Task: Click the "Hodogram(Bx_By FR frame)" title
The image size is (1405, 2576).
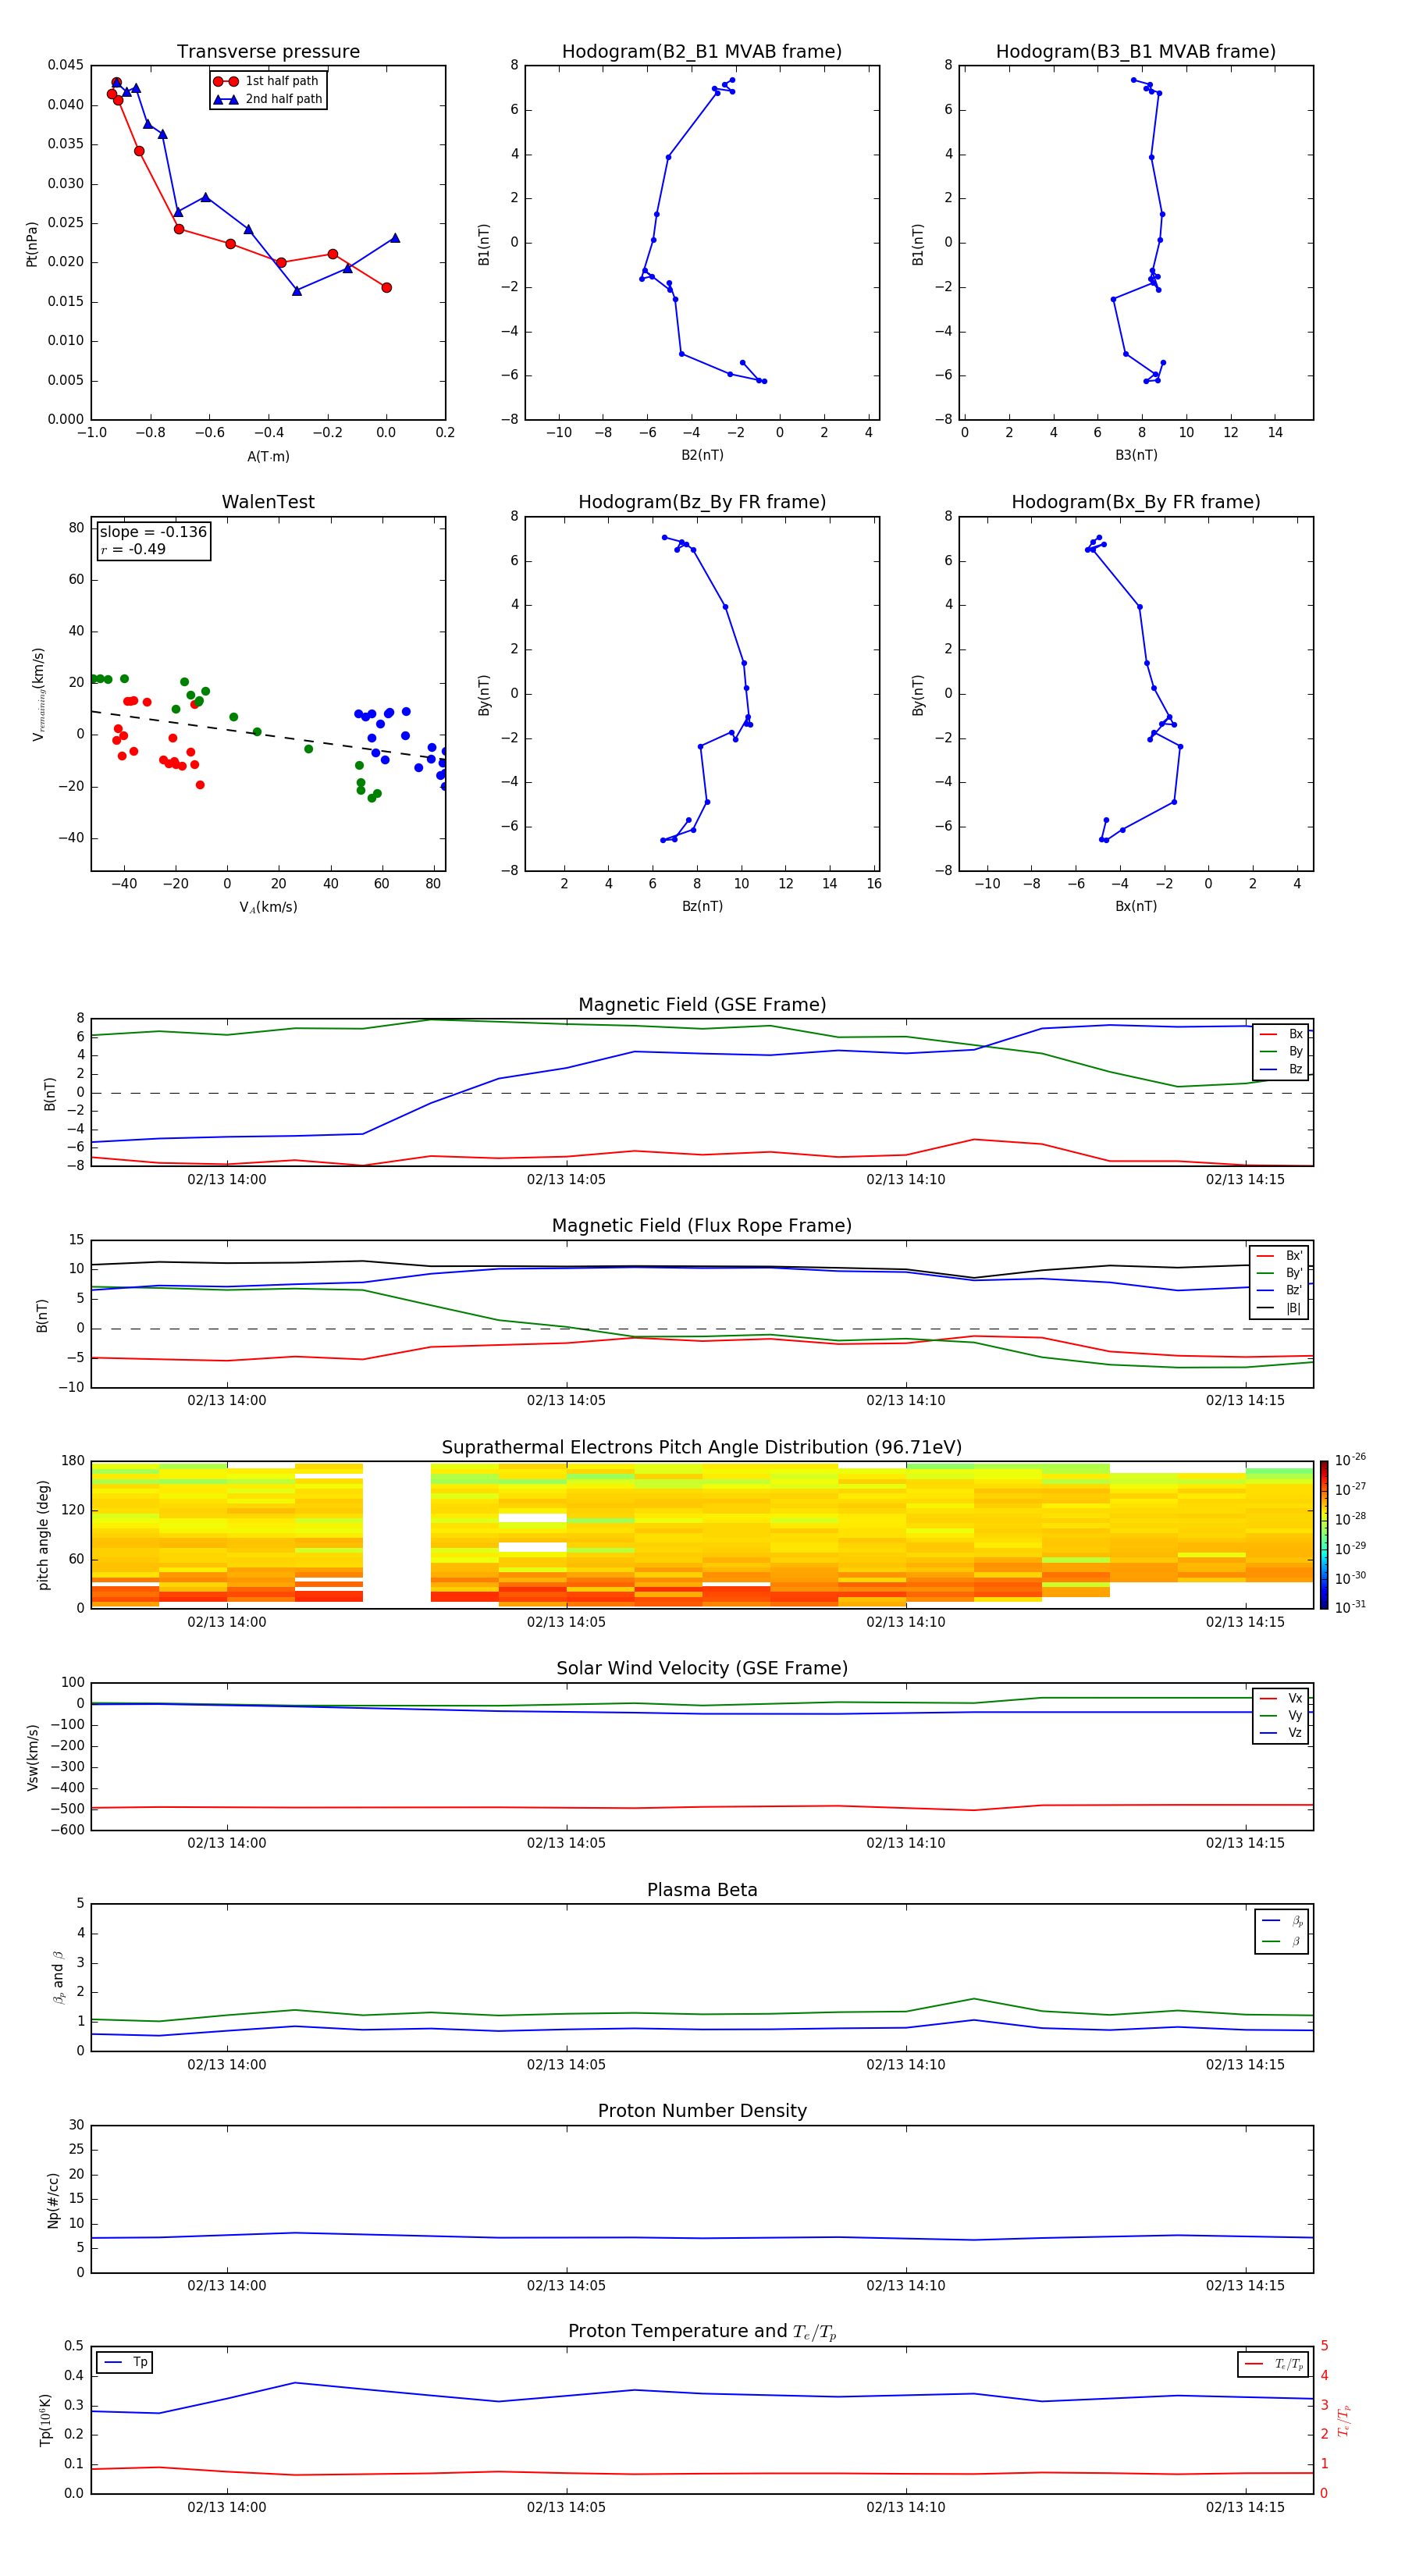Action: 1136,502
